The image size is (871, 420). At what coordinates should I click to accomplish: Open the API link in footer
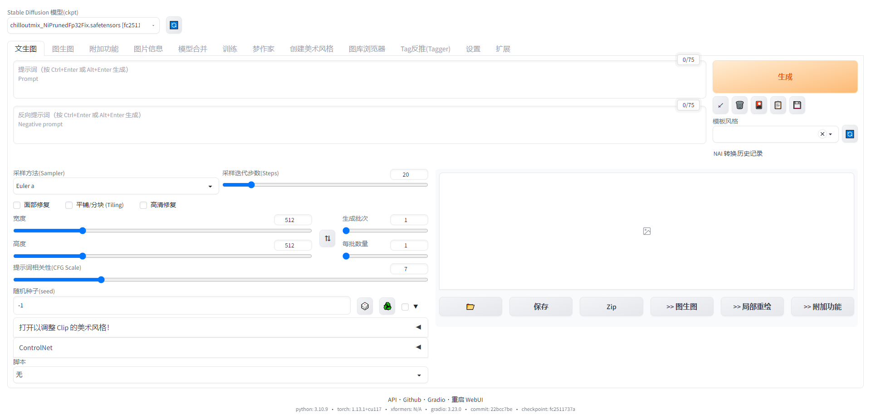(392, 400)
